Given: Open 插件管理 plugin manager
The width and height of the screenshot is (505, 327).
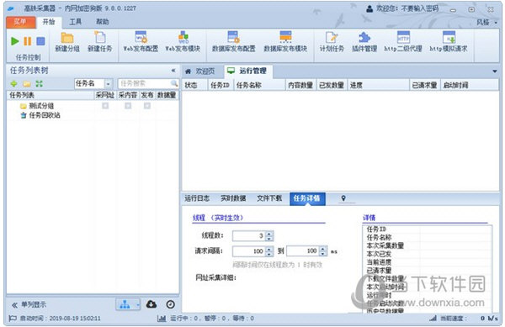Looking at the screenshot, I should tap(364, 42).
